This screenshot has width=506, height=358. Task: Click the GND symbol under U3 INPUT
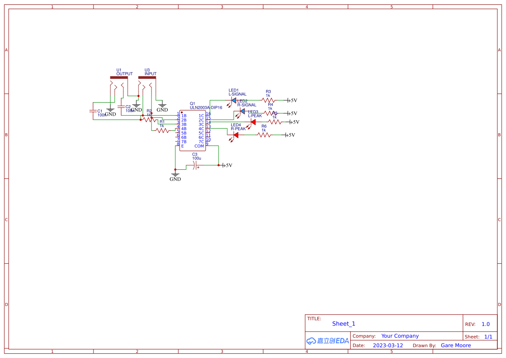tap(161, 106)
